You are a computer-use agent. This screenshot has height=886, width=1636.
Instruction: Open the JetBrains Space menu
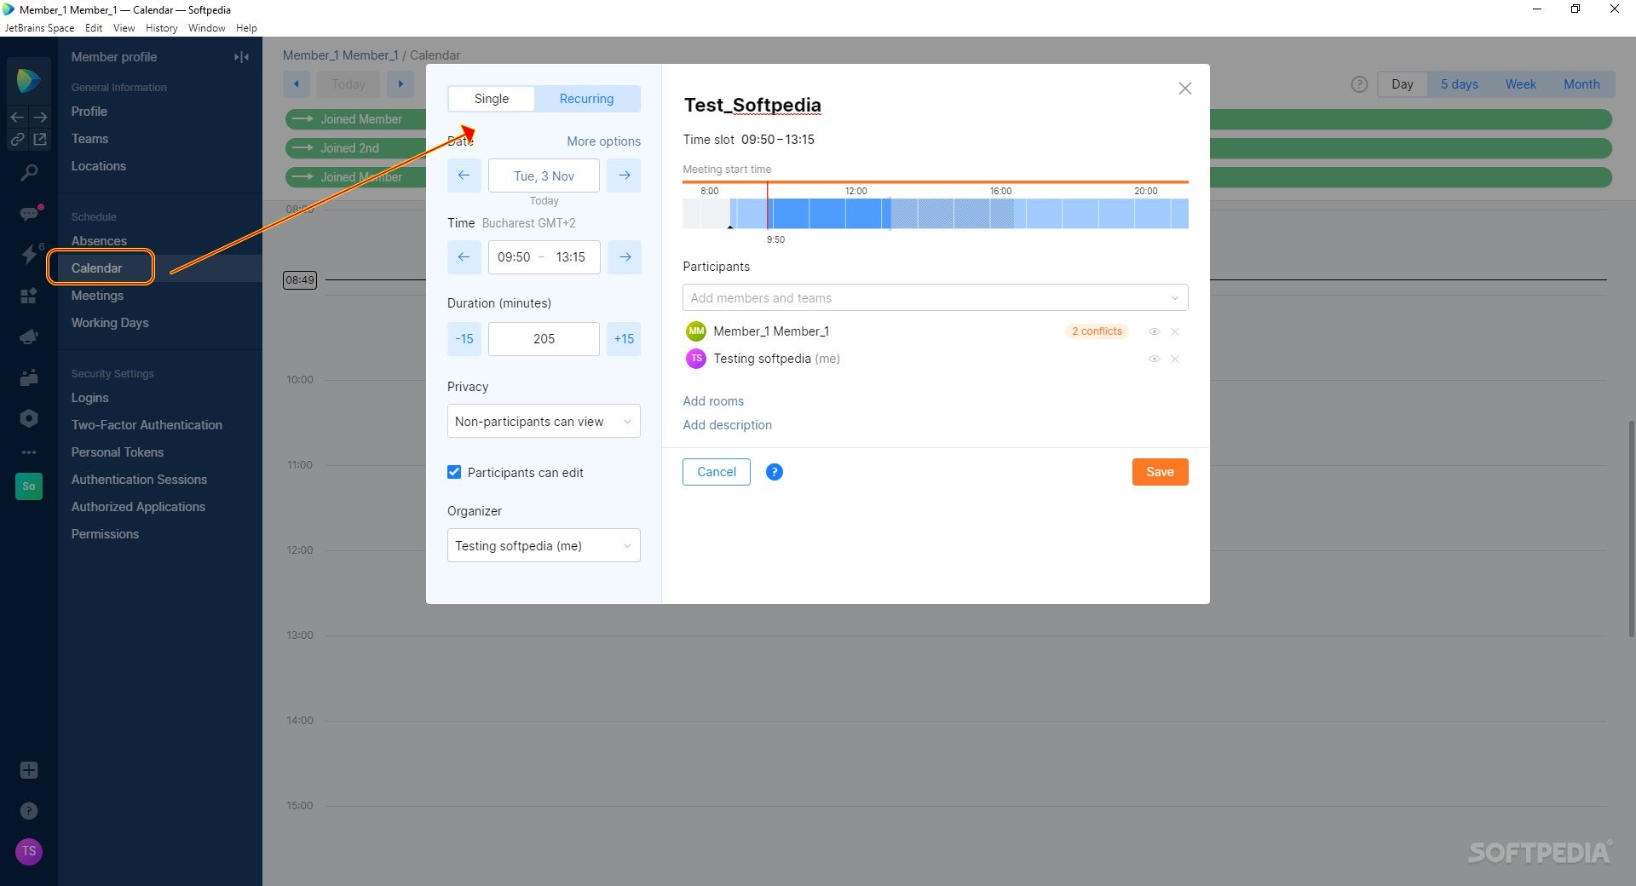click(x=39, y=28)
